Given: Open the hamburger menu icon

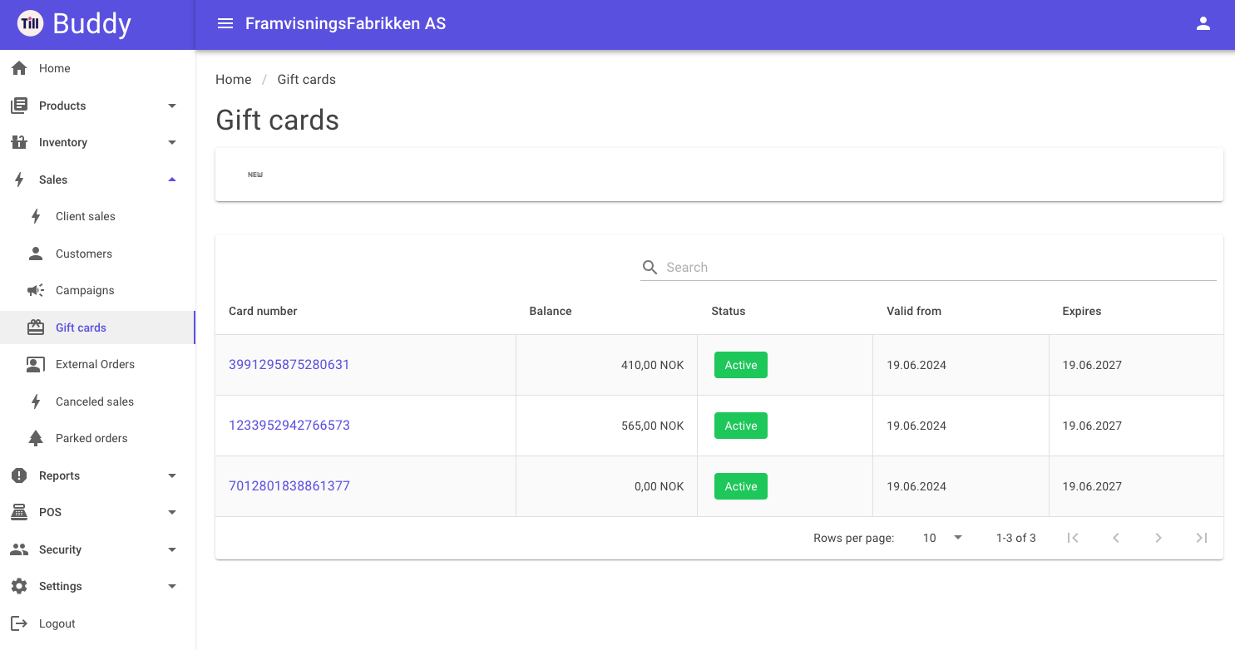Looking at the screenshot, I should [225, 23].
